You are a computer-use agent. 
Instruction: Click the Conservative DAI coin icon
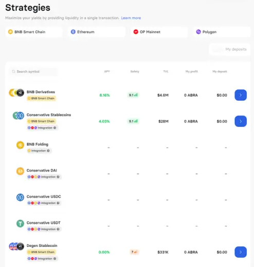20,171
